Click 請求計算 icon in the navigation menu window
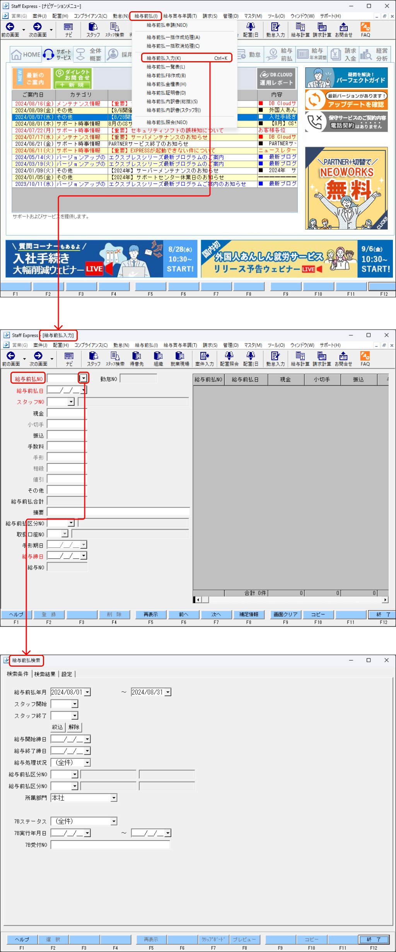Viewport: 396px width, 952px height. coord(322,29)
